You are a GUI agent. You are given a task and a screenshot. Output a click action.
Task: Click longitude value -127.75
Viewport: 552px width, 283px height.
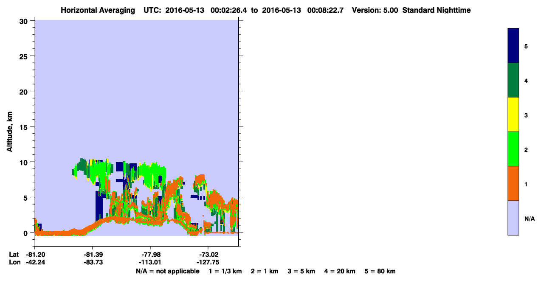tap(208, 262)
